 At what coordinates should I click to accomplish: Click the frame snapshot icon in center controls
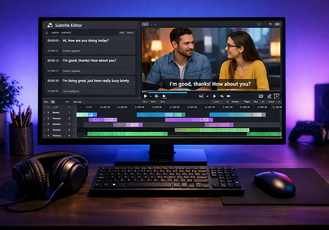click(201, 96)
